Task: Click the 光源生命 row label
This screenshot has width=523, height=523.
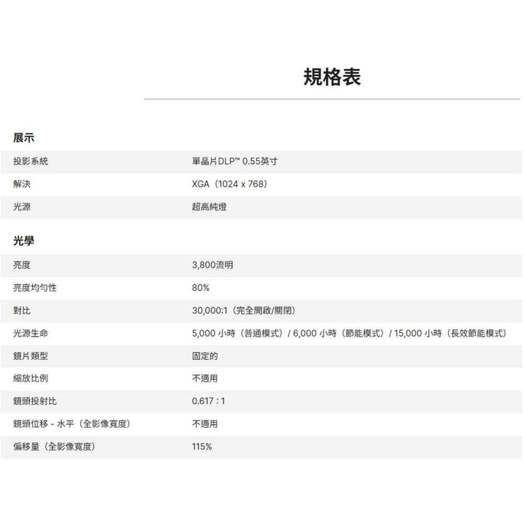Action: [31, 333]
